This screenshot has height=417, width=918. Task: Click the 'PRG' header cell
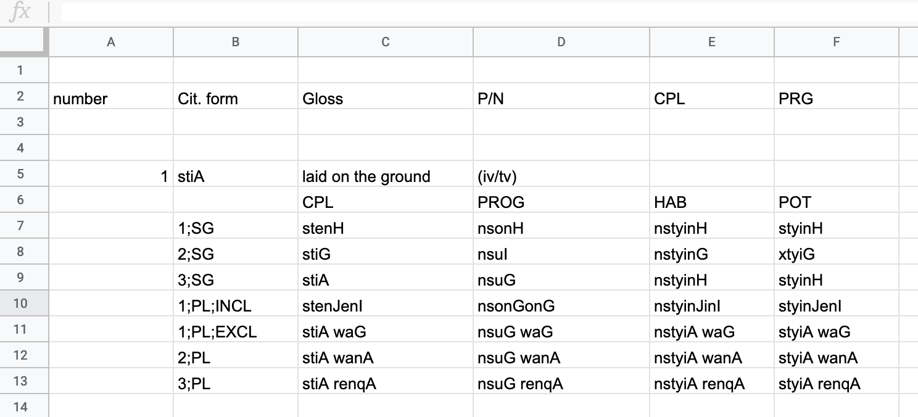coord(837,99)
